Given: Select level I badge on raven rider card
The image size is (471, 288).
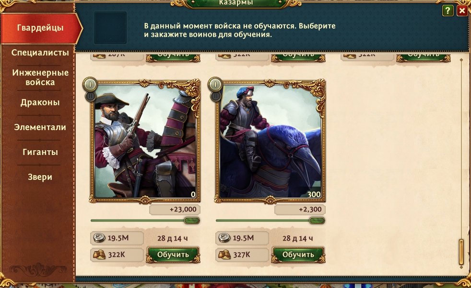Looking at the screenshot, I should 215,84.
